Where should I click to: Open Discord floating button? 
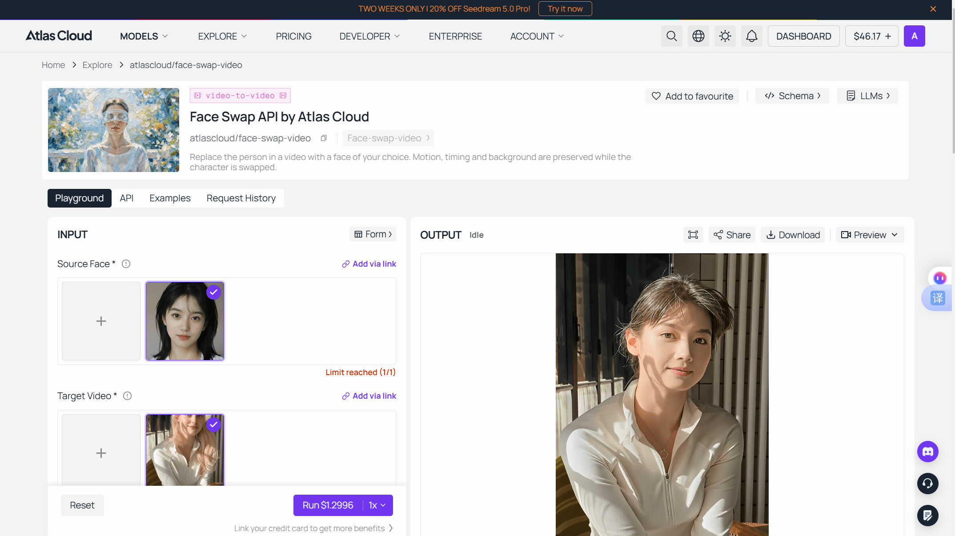[x=928, y=452]
